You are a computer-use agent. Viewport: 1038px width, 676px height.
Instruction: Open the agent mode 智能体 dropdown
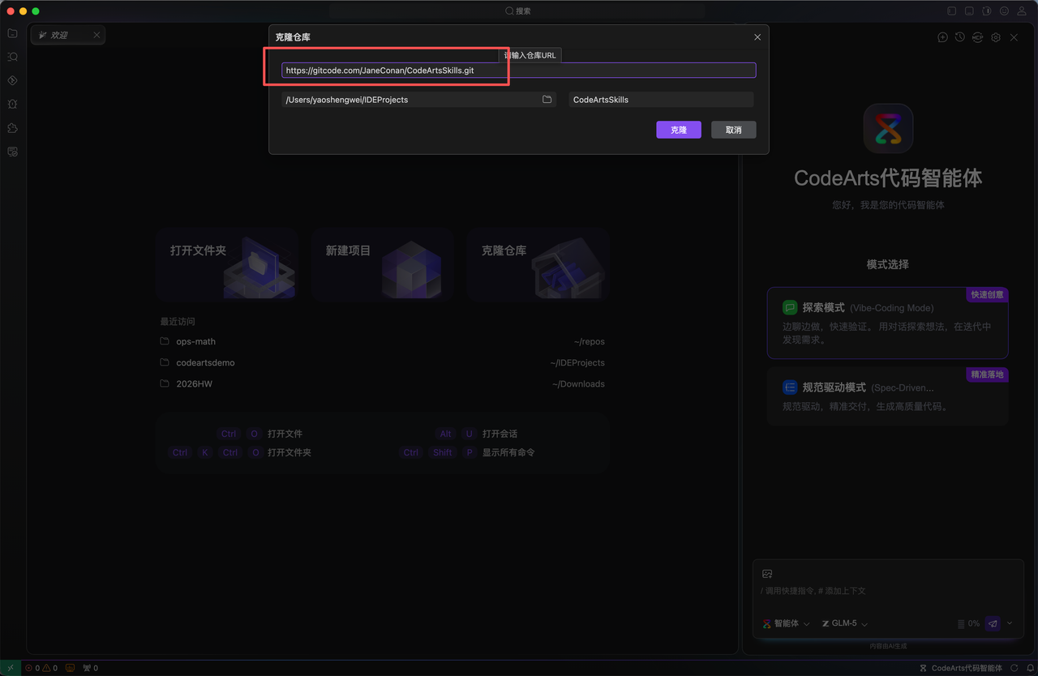786,624
